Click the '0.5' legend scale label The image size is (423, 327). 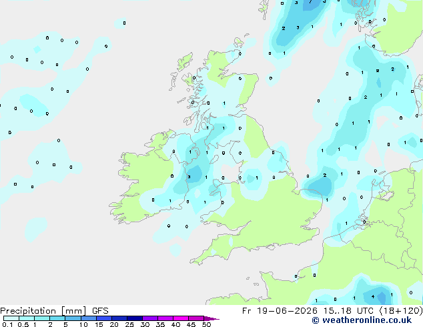click(23, 324)
